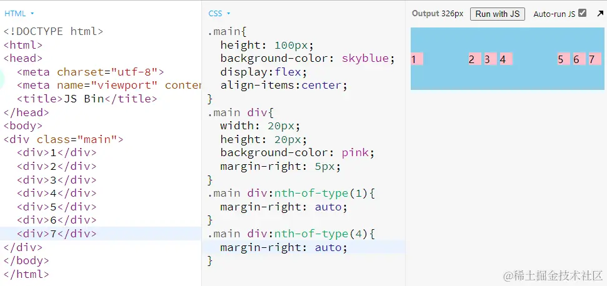607x286 pixels.
Task: Pop out output with arrow icon
Action: (x=600, y=14)
